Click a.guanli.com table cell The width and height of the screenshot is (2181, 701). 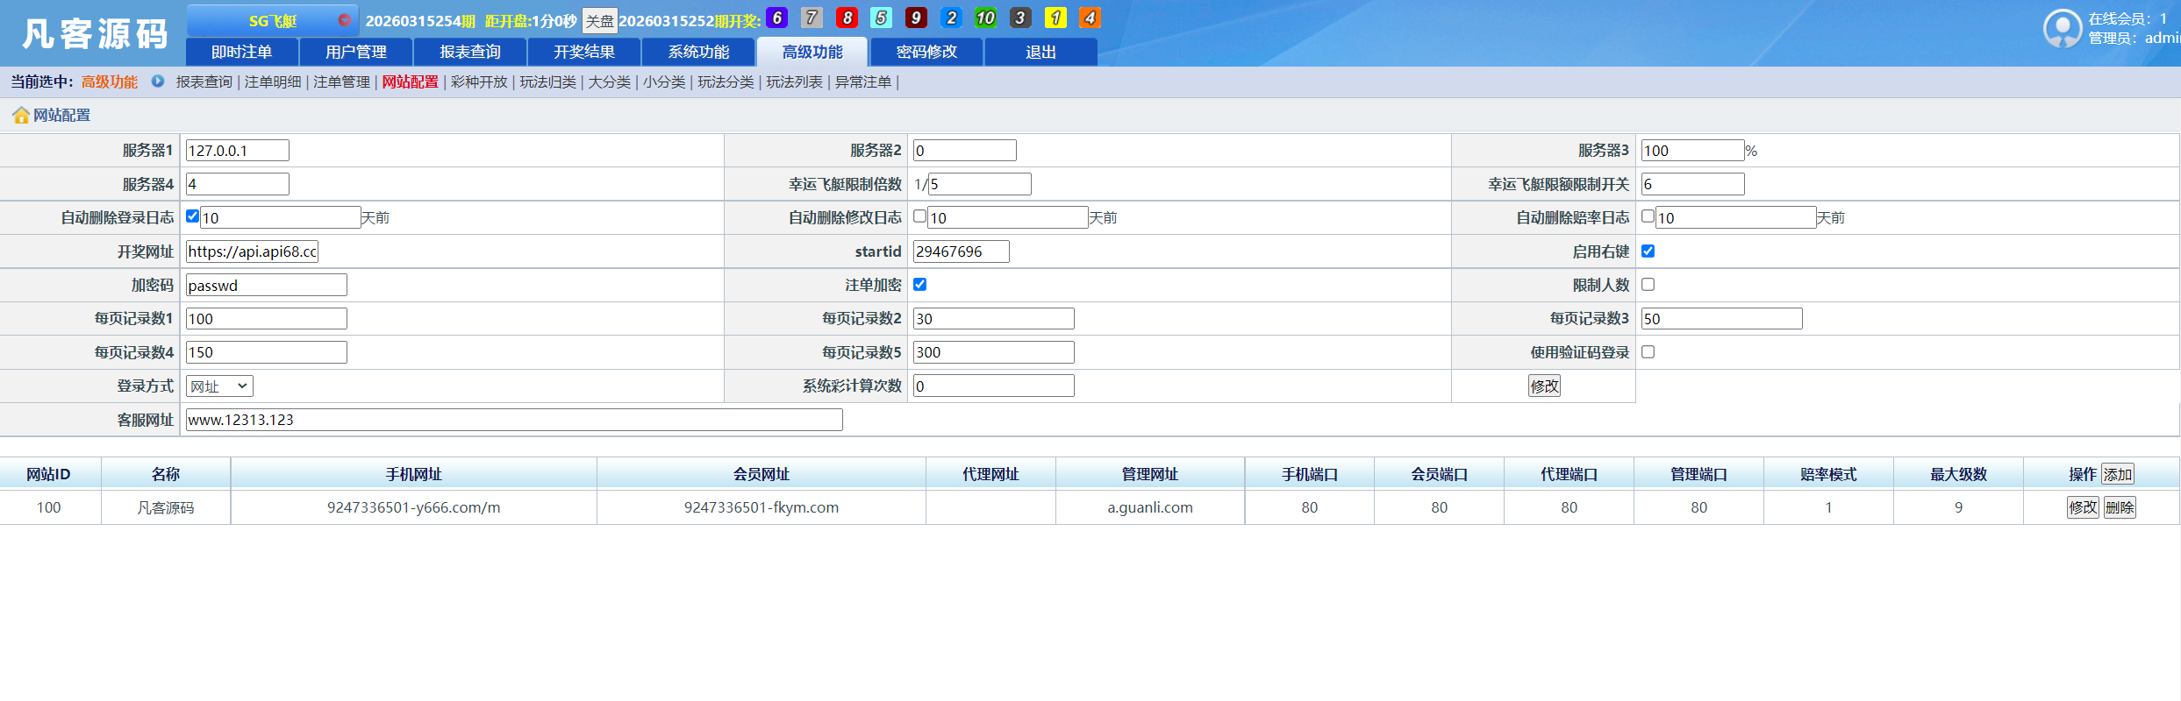(x=1150, y=507)
